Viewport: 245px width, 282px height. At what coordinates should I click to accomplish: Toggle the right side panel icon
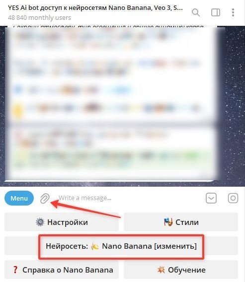click(216, 12)
